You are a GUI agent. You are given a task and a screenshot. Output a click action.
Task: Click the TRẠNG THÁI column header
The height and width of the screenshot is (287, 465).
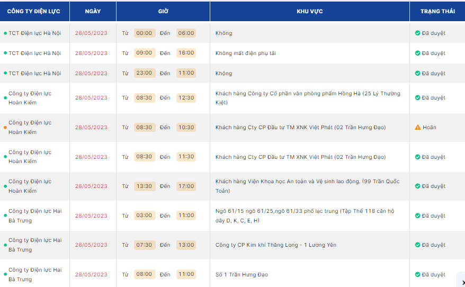(437, 11)
